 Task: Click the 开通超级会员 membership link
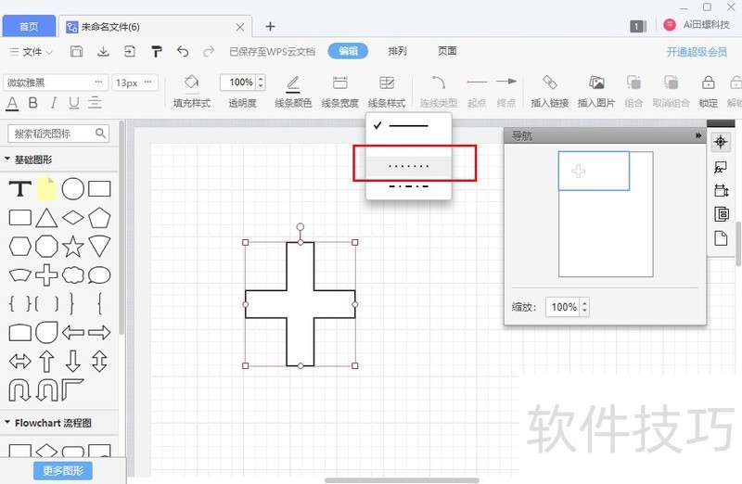697,53
